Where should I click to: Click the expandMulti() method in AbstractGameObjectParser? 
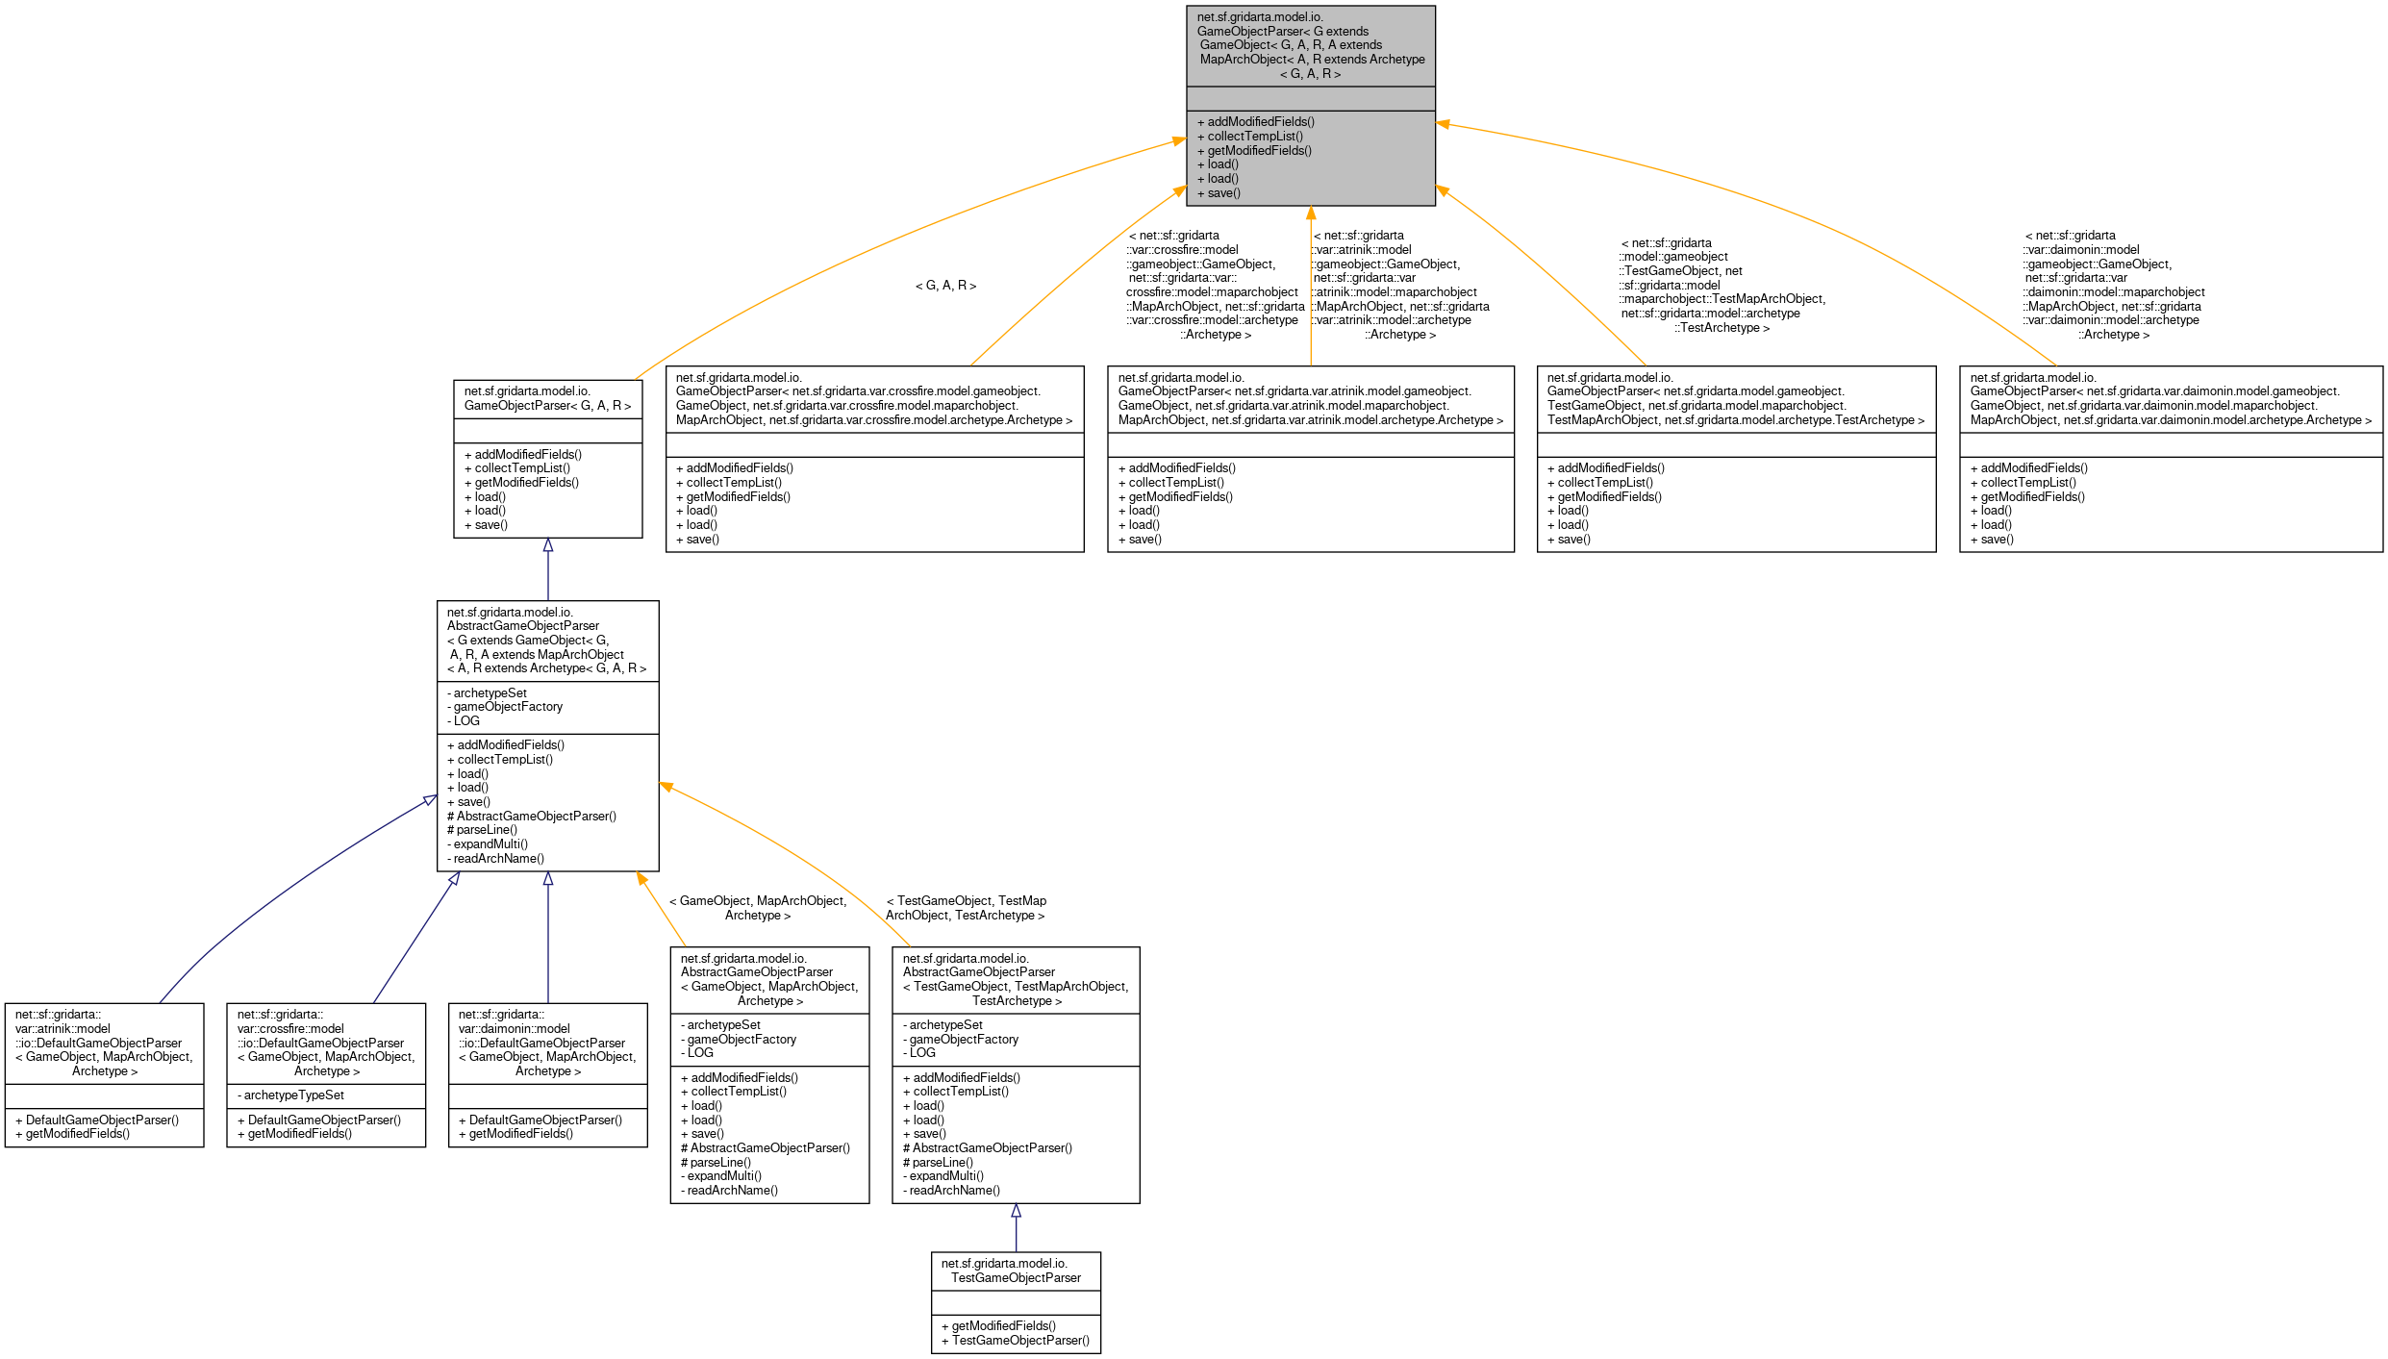[488, 843]
